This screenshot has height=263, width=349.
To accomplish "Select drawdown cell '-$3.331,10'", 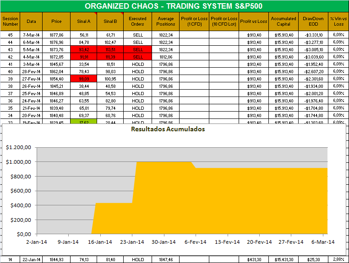I will [313, 35].
